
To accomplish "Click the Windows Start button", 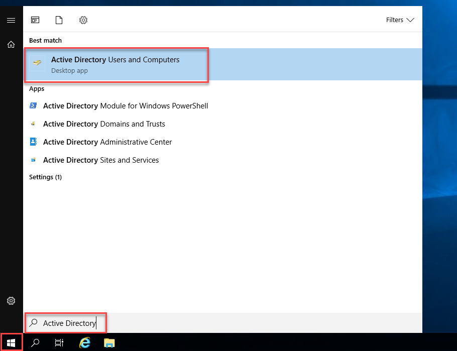I will 11,342.
